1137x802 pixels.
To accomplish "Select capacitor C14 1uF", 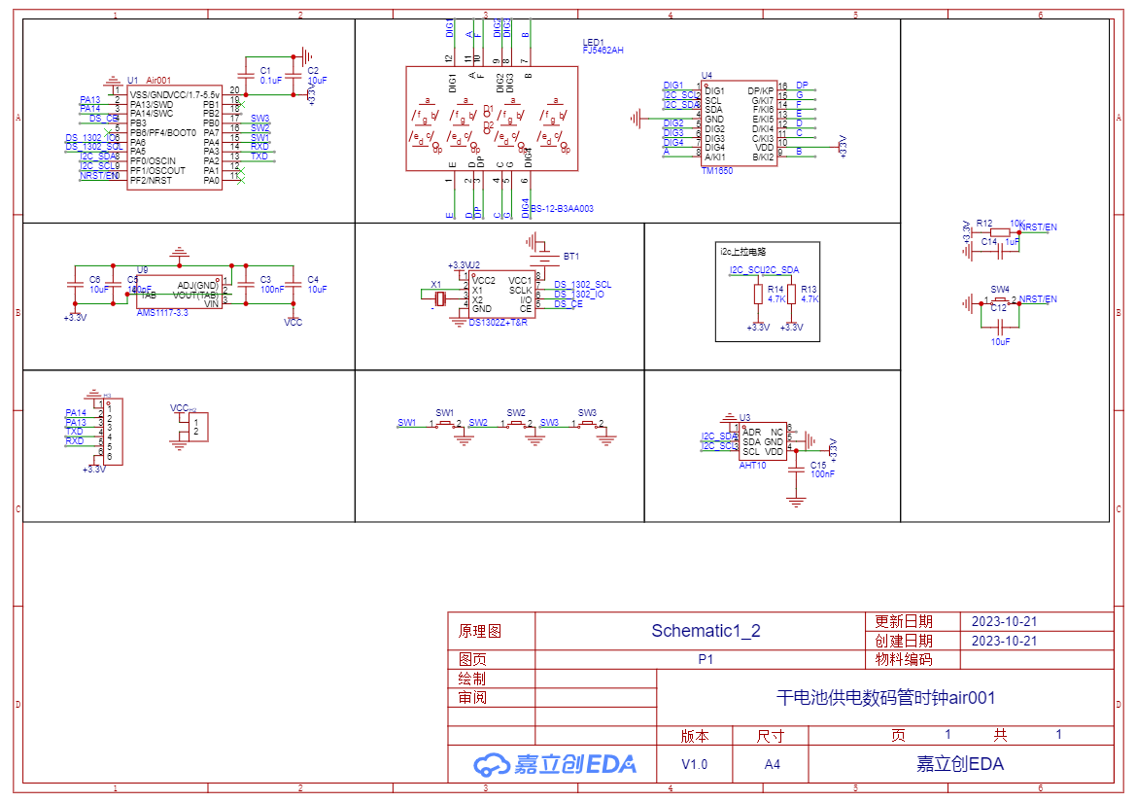I will 1000,251.
